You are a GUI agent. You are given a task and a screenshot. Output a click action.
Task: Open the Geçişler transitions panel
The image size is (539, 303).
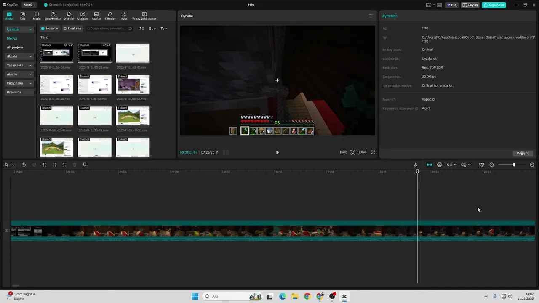(x=83, y=16)
